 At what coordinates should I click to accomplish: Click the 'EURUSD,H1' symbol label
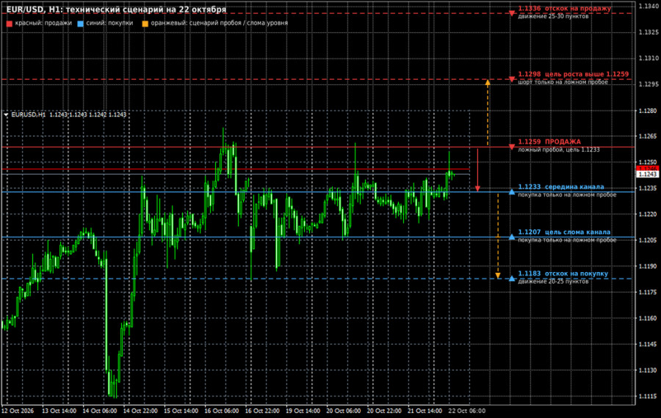(28, 114)
